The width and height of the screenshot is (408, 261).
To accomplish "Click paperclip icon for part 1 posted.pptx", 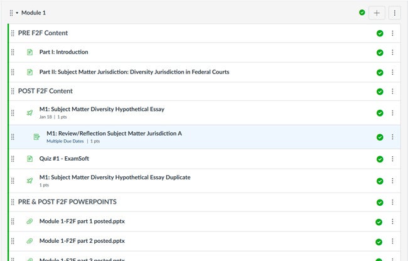I will tap(30, 221).
